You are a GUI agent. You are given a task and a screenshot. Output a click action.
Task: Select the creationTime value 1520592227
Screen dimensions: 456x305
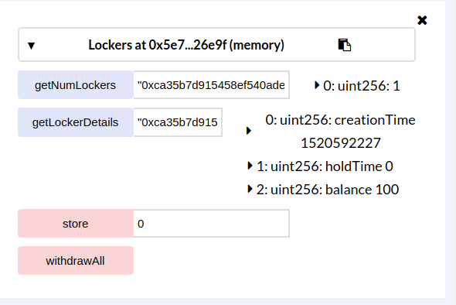click(x=341, y=143)
